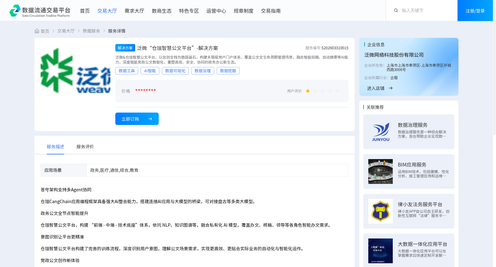Open the 大数据一体化应用平台 recommendation title

tap(423, 244)
